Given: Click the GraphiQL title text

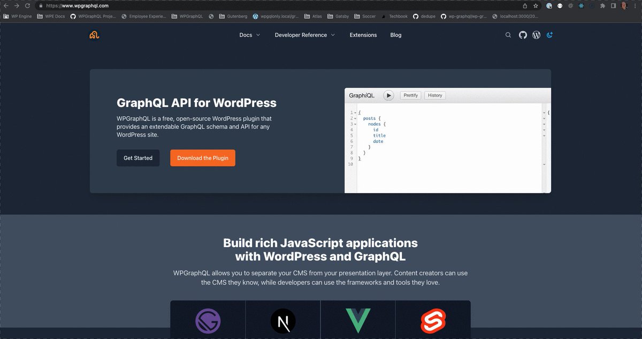Looking at the screenshot, I should pos(362,96).
